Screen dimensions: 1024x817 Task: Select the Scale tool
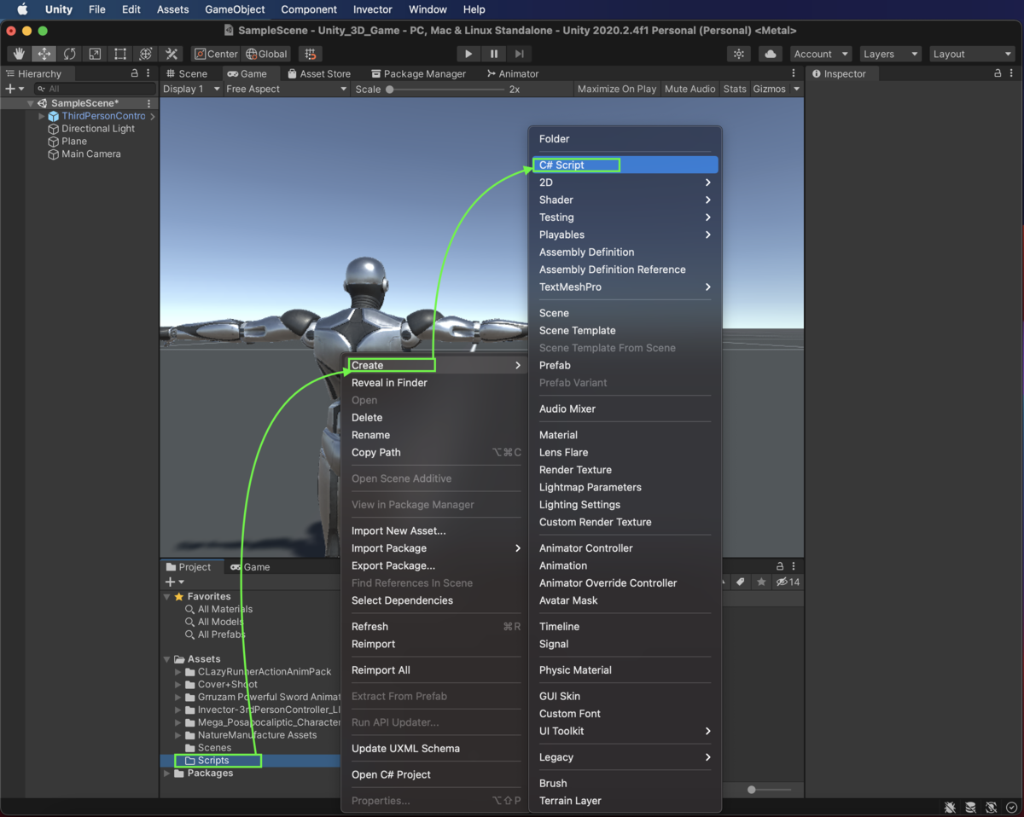pyautogui.click(x=95, y=54)
